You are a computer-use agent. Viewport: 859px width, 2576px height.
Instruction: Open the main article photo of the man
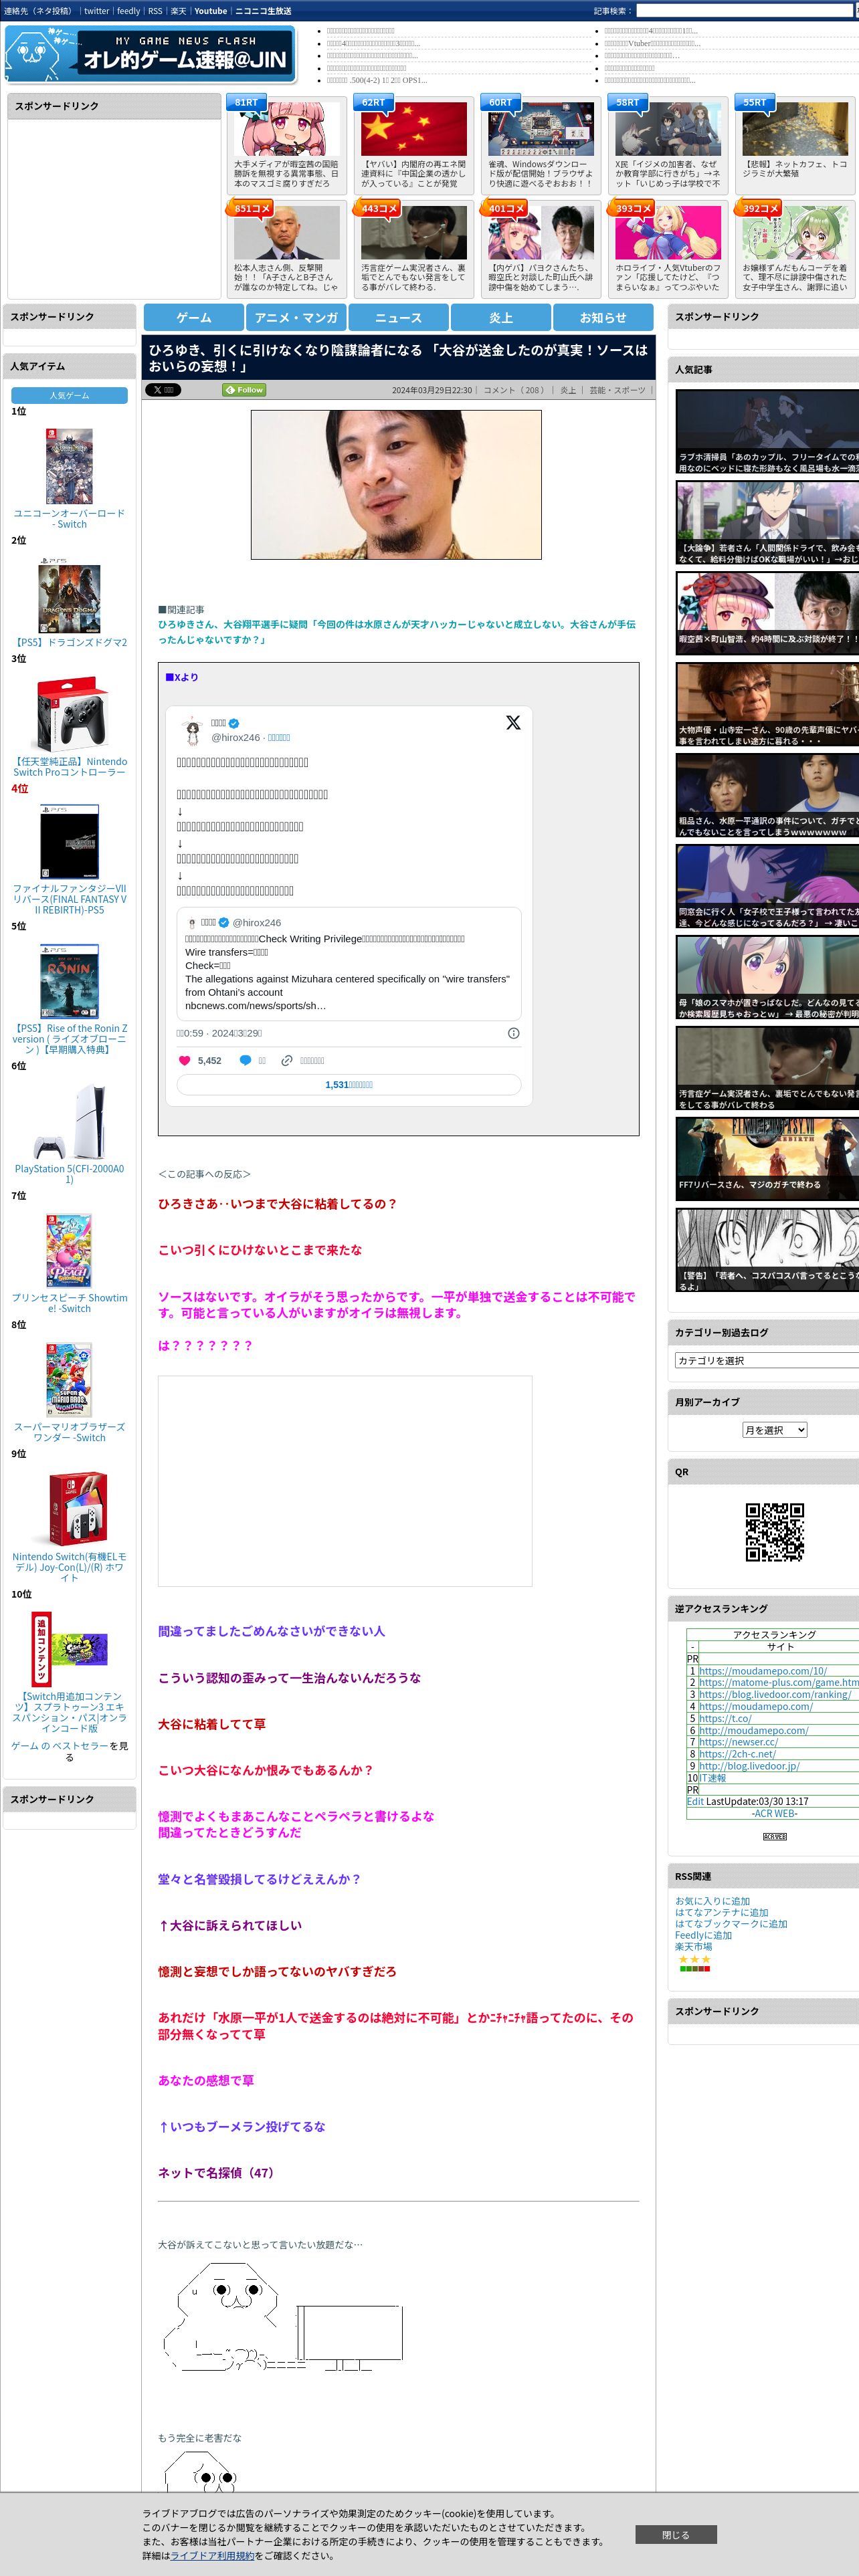396,484
